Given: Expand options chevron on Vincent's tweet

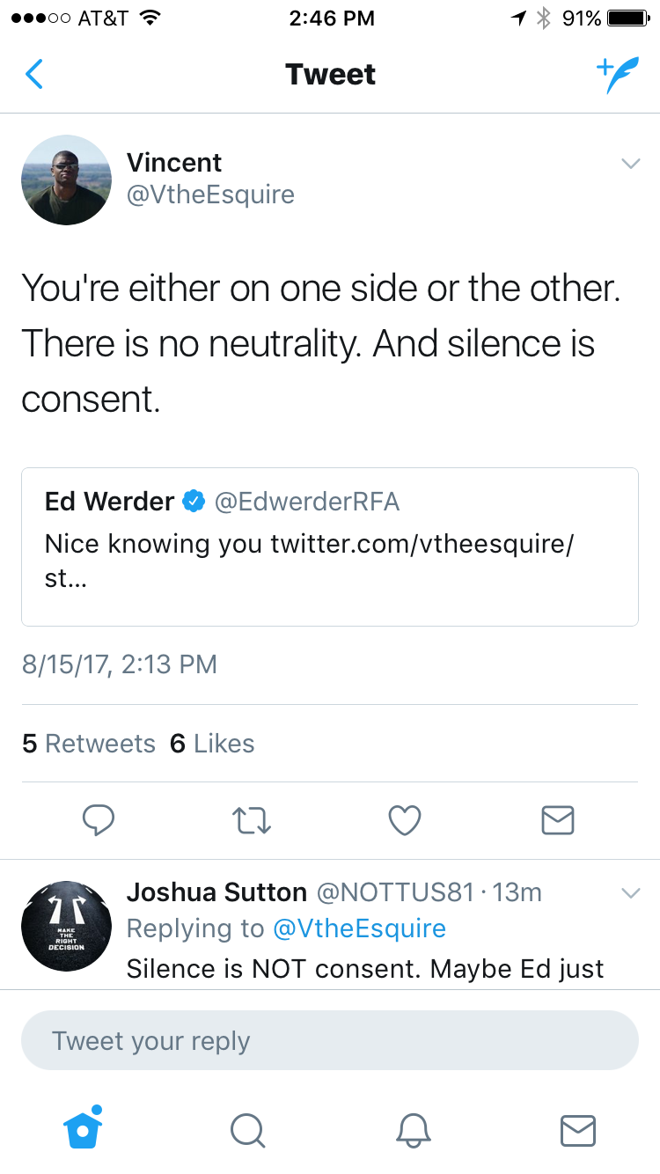Looking at the screenshot, I should [x=630, y=164].
